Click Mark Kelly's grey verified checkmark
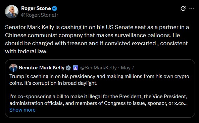The height and width of the screenshot is (123, 199). (68, 68)
